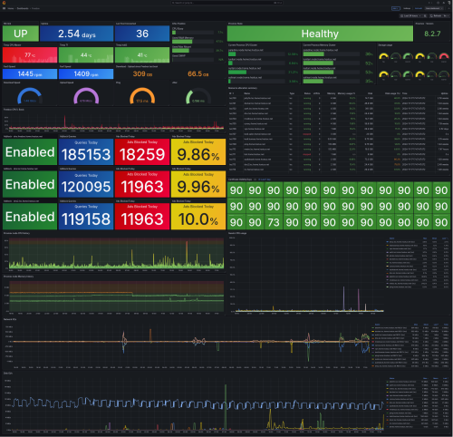Click the 53% memory bar value
This screenshot has width=453, height=437.
point(369,73)
